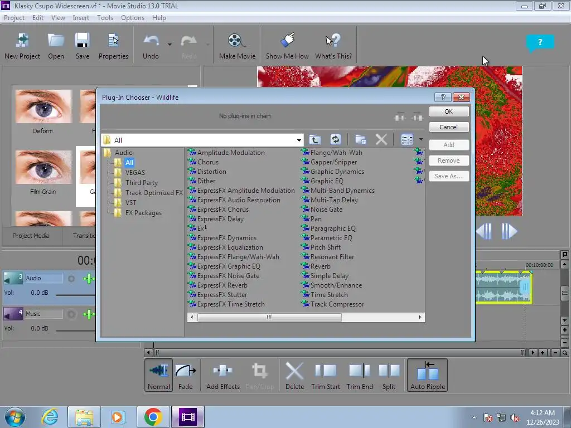The width and height of the screenshot is (571, 428).
Task: Click the Add Effects tool
Action: pyautogui.click(x=223, y=375)
